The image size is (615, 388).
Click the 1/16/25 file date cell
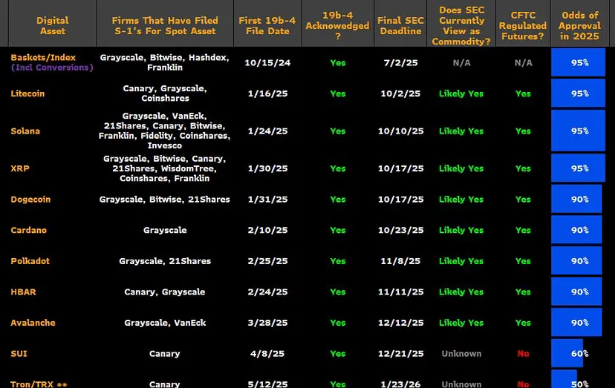click(x=267, y=93)
